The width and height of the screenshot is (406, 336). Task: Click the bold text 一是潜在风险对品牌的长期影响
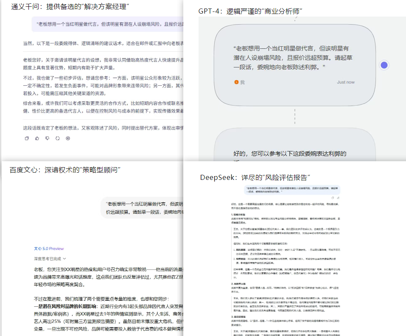click(65, 306)
